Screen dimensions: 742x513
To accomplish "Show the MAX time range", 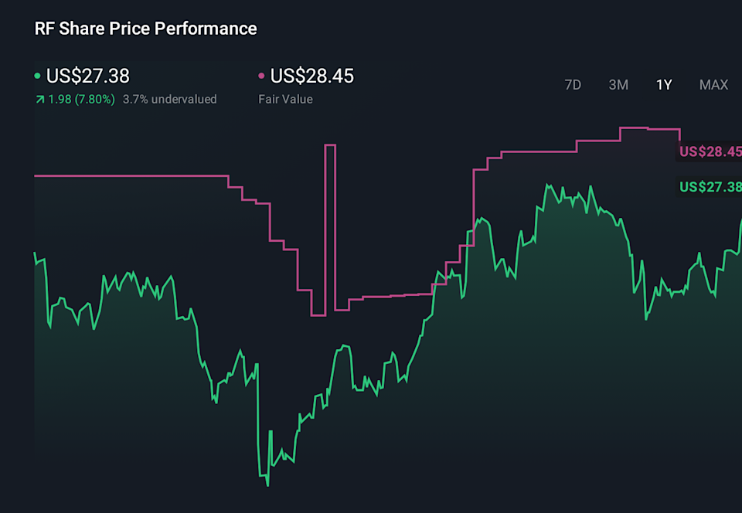I will click(713, 85).
